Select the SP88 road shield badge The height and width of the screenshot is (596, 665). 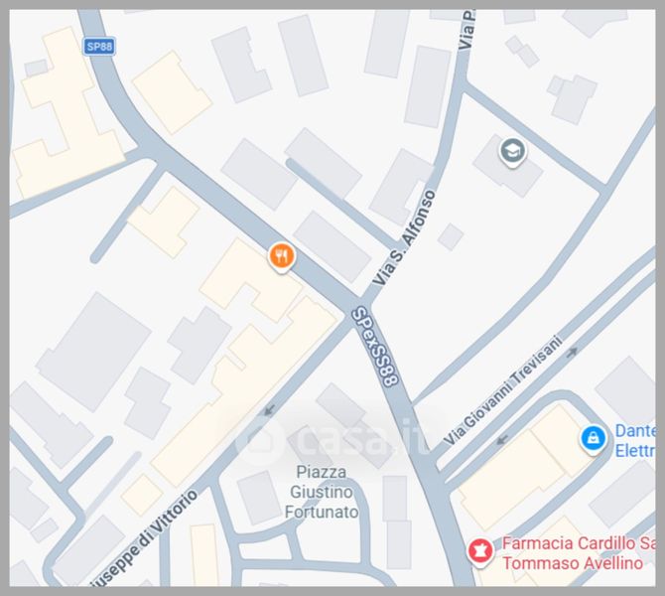point(99,47)
